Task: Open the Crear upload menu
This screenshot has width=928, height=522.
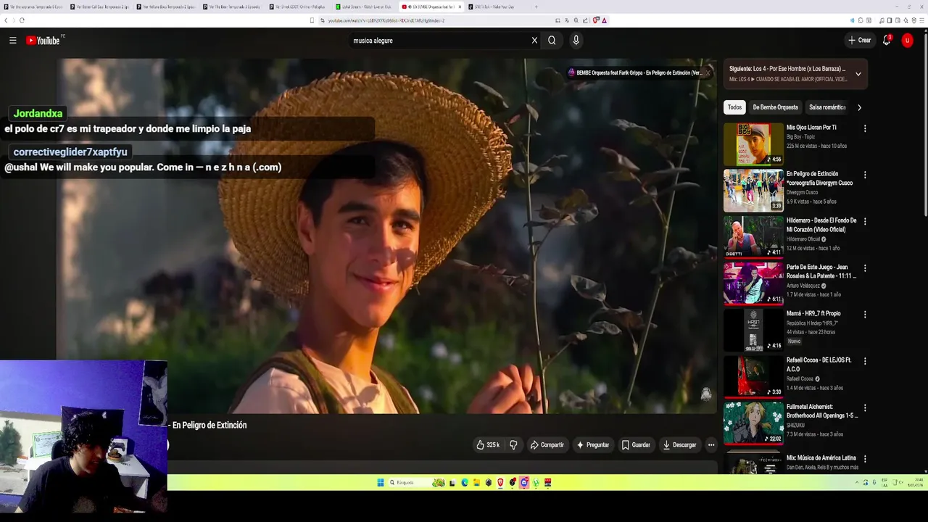Action: coord(859,41)
